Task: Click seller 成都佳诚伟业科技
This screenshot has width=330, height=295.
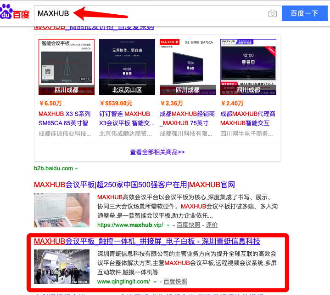Action: 65,133
